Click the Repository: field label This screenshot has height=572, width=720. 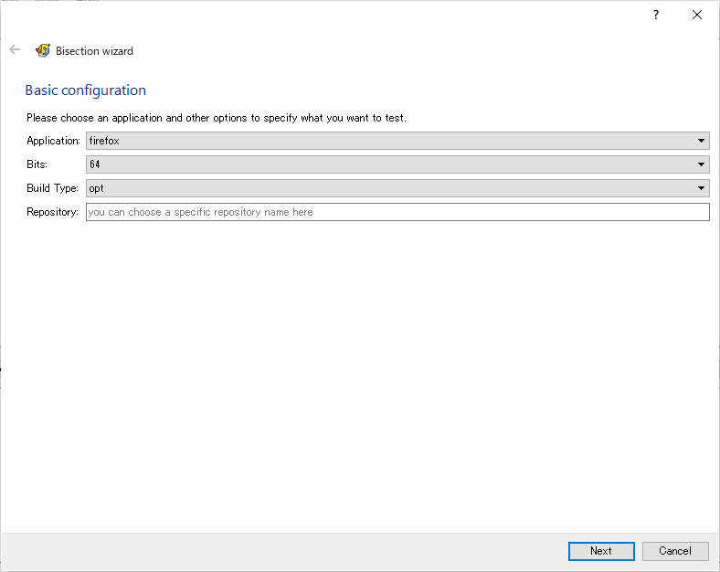point(52,212)
